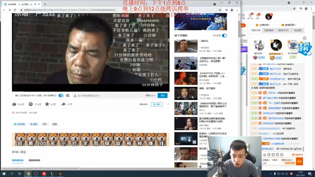Toggle the screen effects checkbox in chat
Viewport: 315px width, 177px height.
293,155
